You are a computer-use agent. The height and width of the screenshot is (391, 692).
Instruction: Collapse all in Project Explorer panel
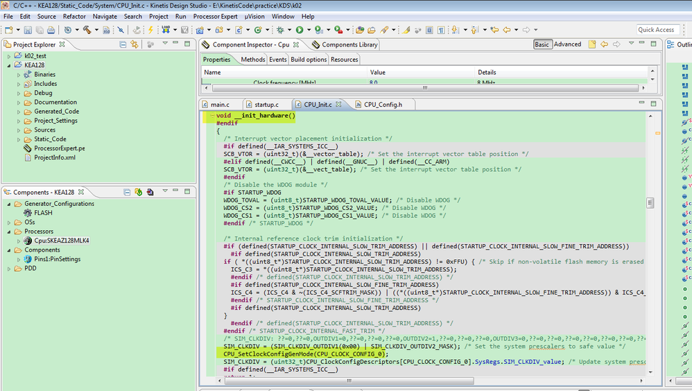pos(123,44)
